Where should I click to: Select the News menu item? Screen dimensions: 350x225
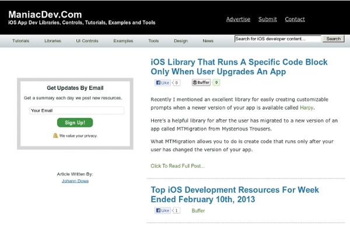[x=208, y=41]
